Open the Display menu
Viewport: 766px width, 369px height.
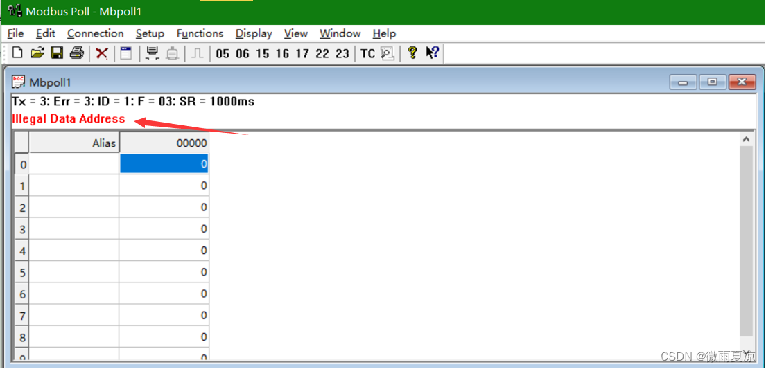click(x=254, y=34)
